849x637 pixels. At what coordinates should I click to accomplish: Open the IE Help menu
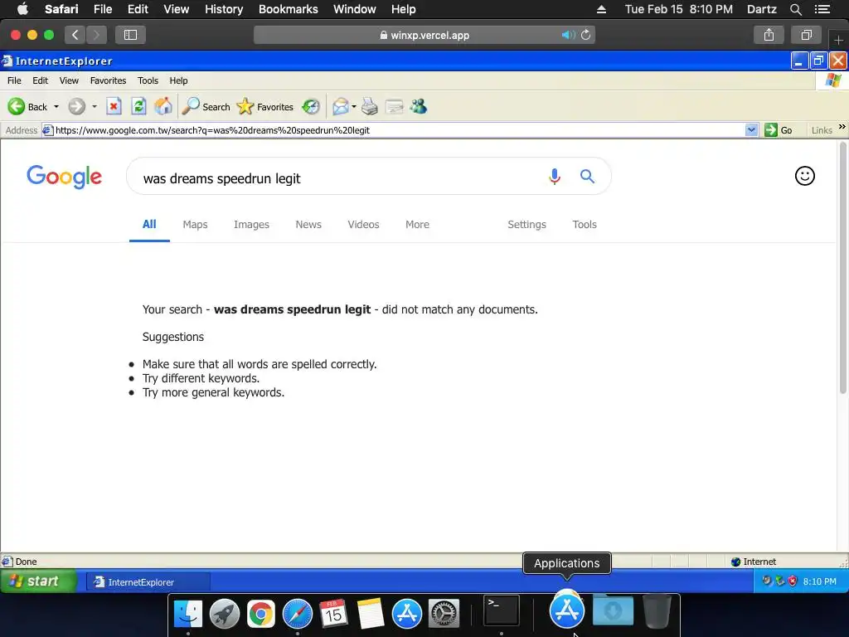coord(178,80)
